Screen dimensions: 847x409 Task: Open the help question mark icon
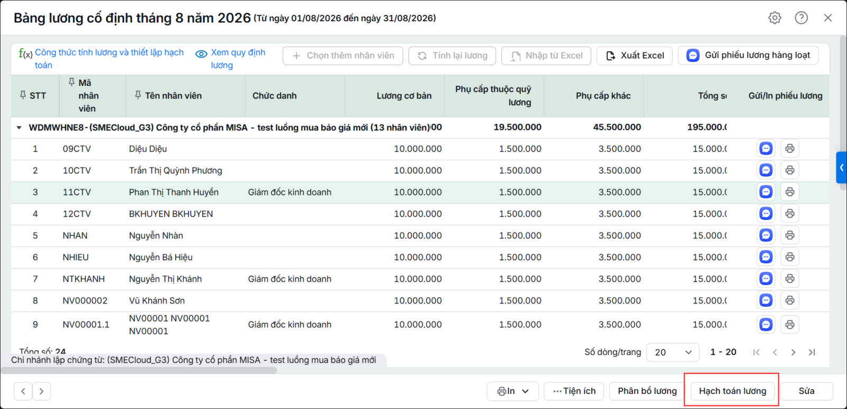[801, 17]
